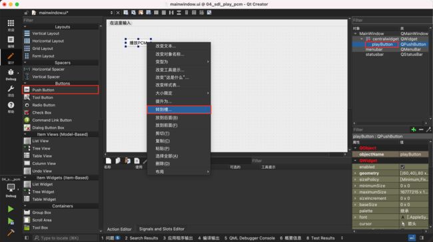This screenshot has width=433, height=242.
Task: Switch to Action Editor tab
Action: [x=119, y=229]
